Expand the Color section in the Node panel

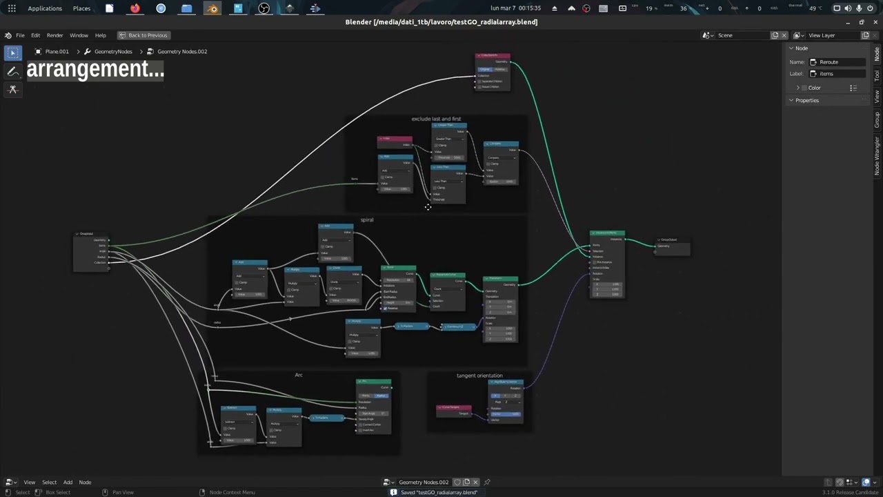798,88
